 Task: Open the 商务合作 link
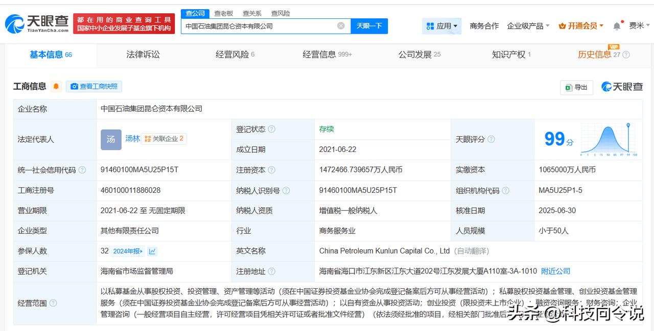click(484, 26)
